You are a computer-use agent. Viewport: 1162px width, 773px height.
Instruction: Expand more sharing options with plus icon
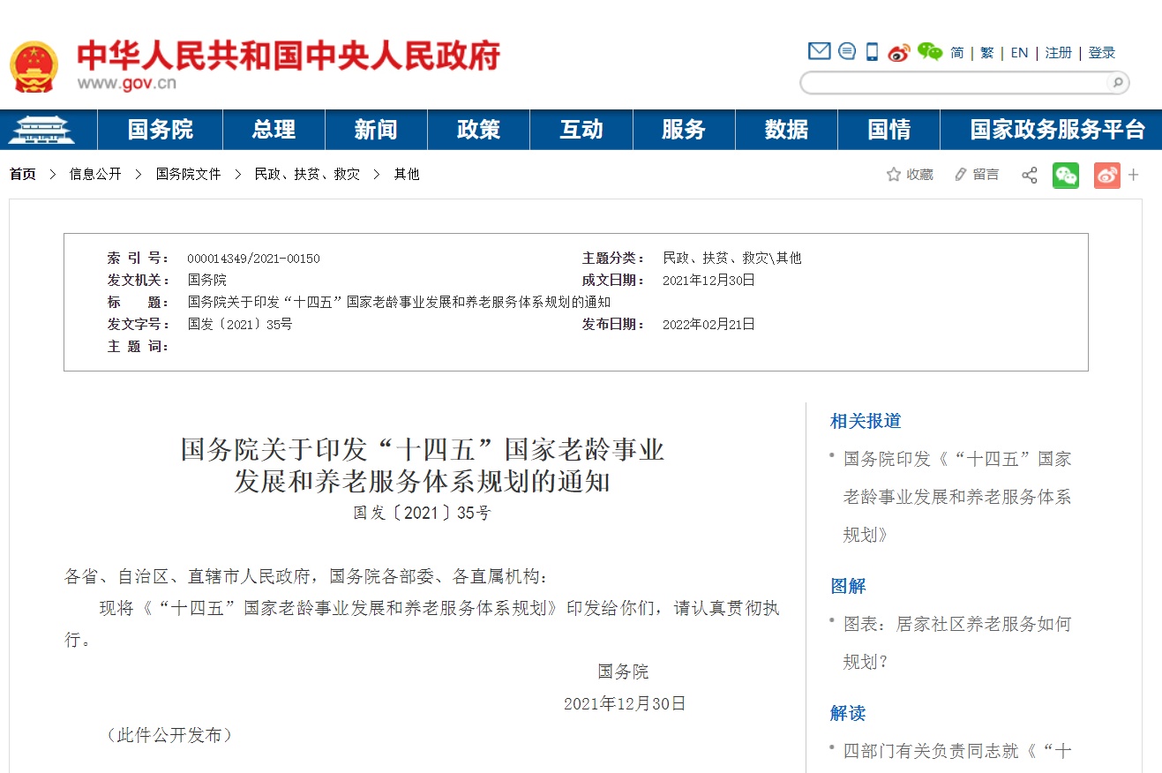point(1134,175)
